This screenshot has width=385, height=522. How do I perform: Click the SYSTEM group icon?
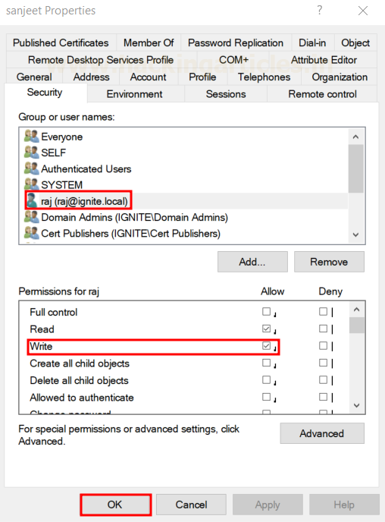(x=32, y=184)
